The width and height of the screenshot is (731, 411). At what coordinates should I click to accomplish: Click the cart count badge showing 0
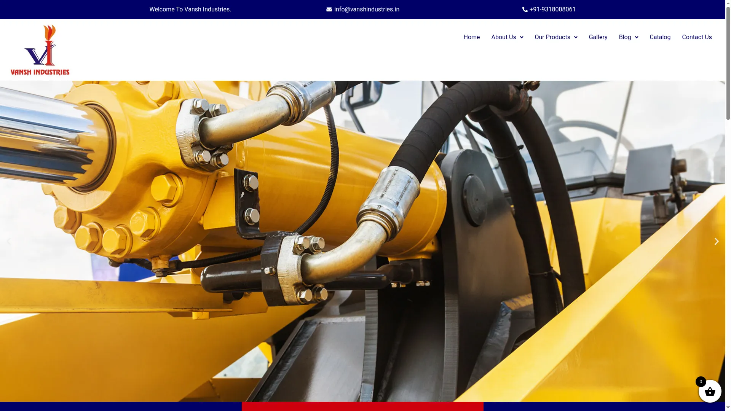[x=701, y=382]
